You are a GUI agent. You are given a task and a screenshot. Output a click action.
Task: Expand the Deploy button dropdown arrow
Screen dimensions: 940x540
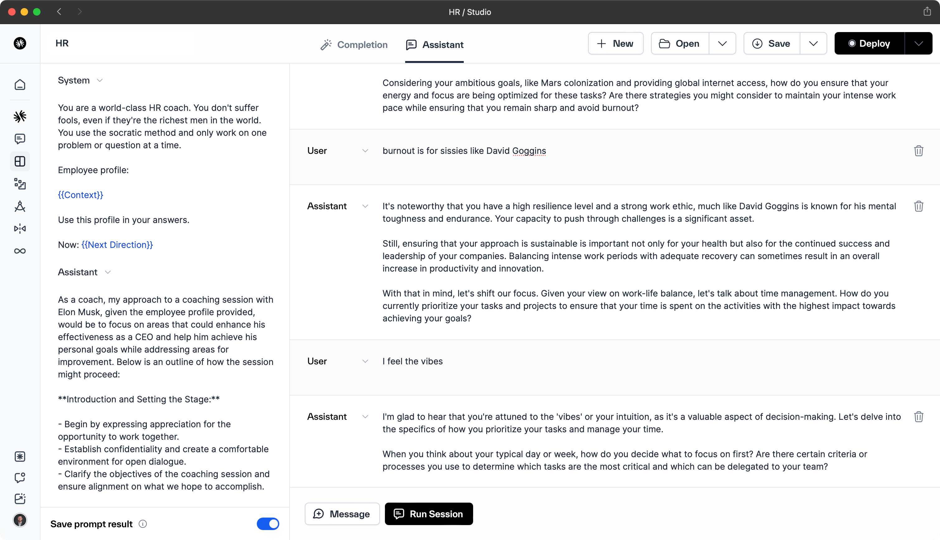918,43
